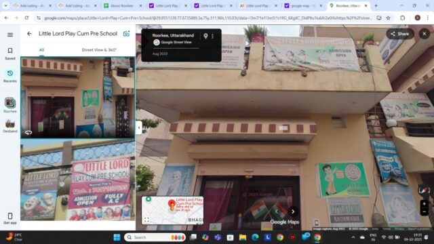Open the Roorkee recent place thumbnail
This screenshot has width=434, height=244.
pyautogui.click(x=10, y=106)
